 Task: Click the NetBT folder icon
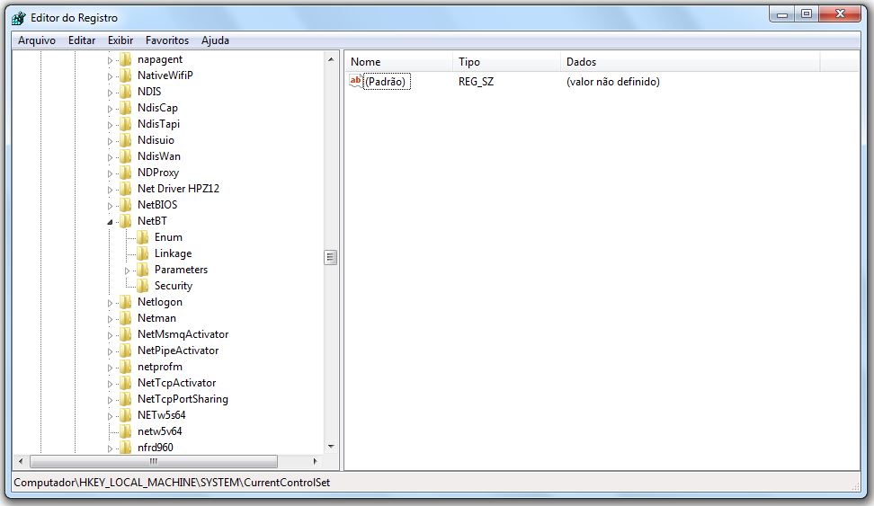pyautogui.click(x=125, y=221)
